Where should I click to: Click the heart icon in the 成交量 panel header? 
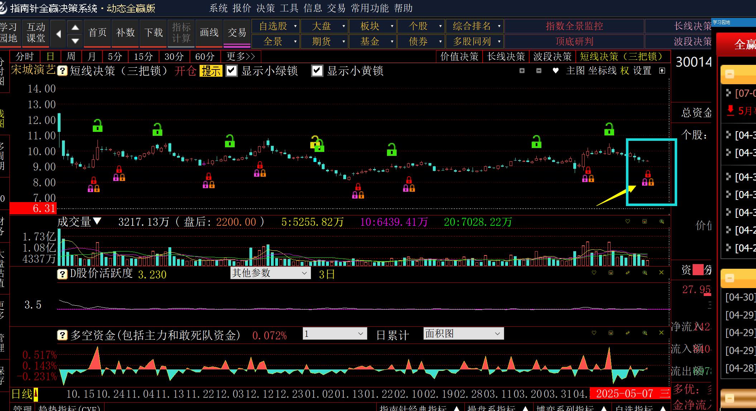(x=628, y=221)
